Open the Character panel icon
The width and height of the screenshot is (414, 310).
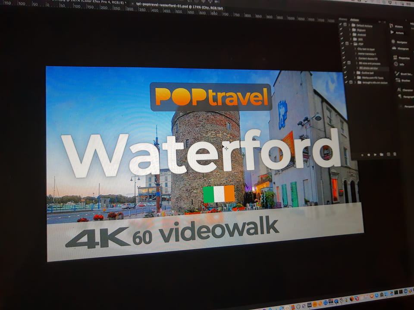398,90
